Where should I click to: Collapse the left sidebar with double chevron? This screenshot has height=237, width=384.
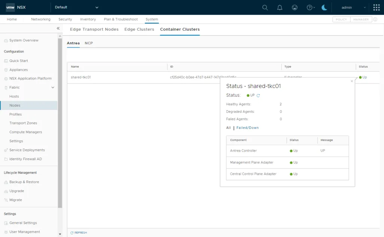(58, 28)
